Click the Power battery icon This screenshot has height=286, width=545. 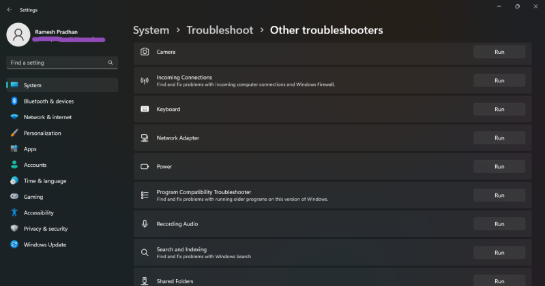coord(145,167)
